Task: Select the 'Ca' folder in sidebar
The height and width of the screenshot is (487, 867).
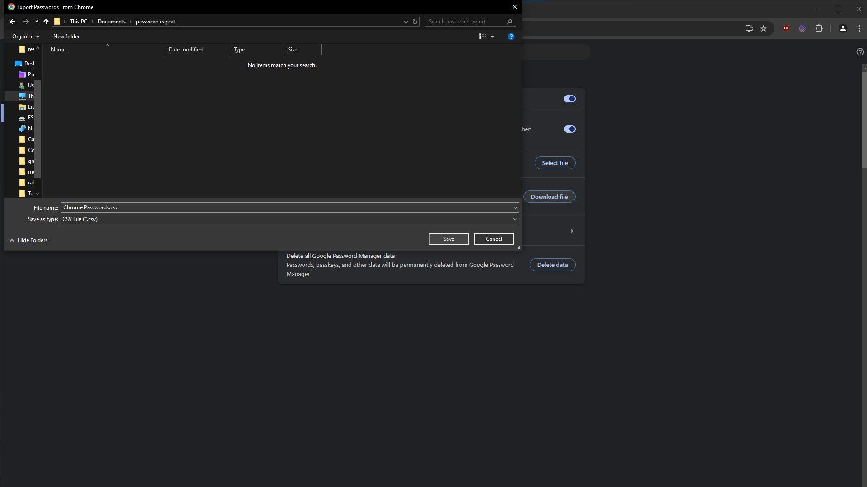Action: (x=26, y=139)
